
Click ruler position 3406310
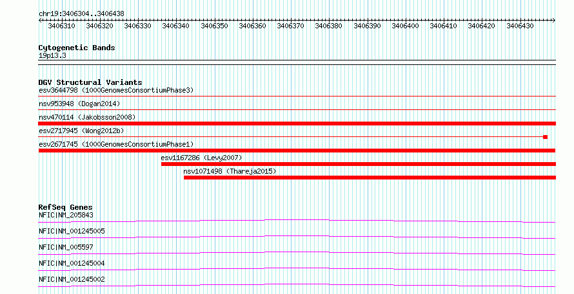pos(61,26)
